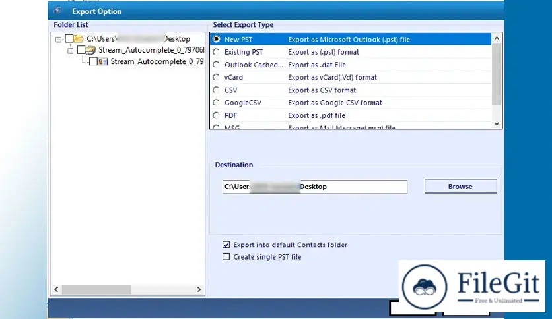The width and height of the screenshot is (552, 319).
Task: Check the Stream_Autocomplete_0_79 contacts child item box
Action: tap(93, 61)
